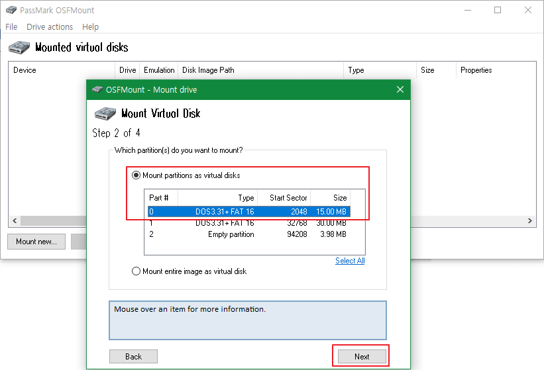Screen dimensions: 544x370
Task: Click the 94208 start sector value
Action: click(297, 234)
